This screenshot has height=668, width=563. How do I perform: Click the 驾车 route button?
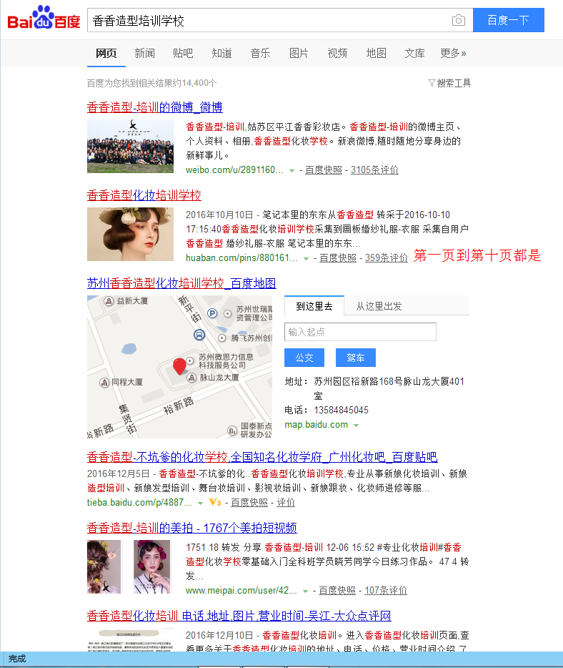pyautogui.click(x=355, y=358)
